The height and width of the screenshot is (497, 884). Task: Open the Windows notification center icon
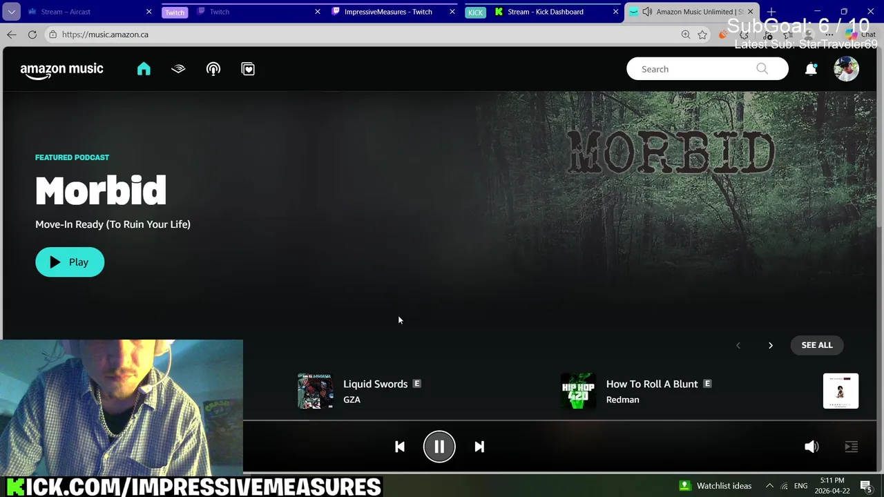point(866,486)
